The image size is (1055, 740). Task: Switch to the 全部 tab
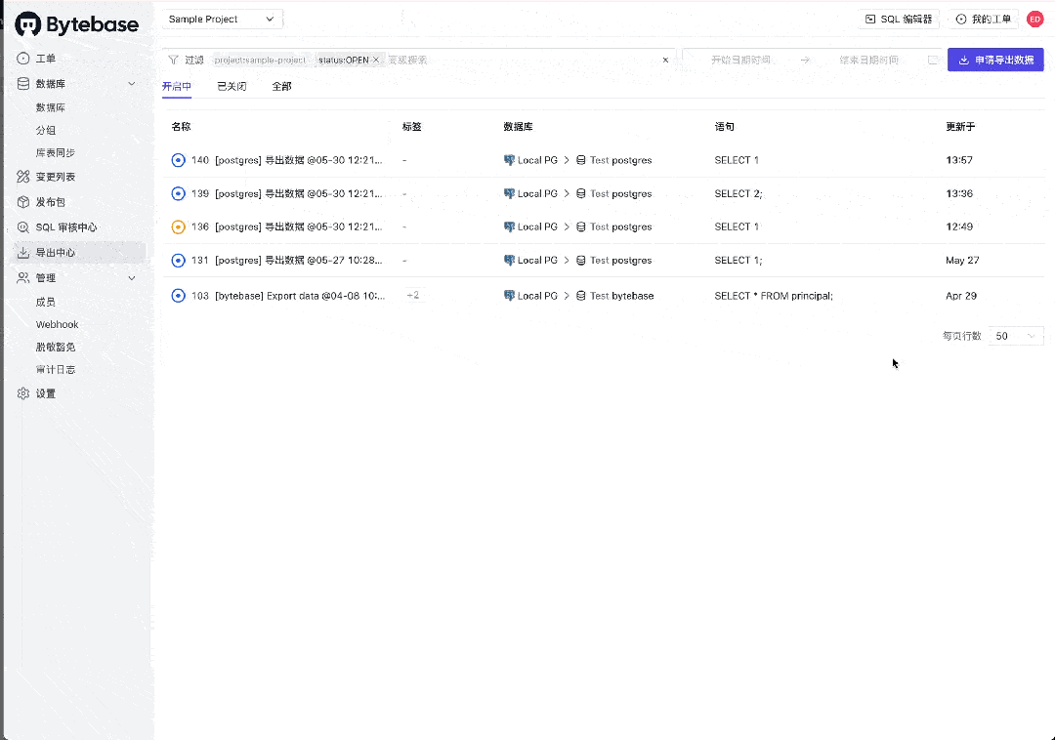[282, 86]
